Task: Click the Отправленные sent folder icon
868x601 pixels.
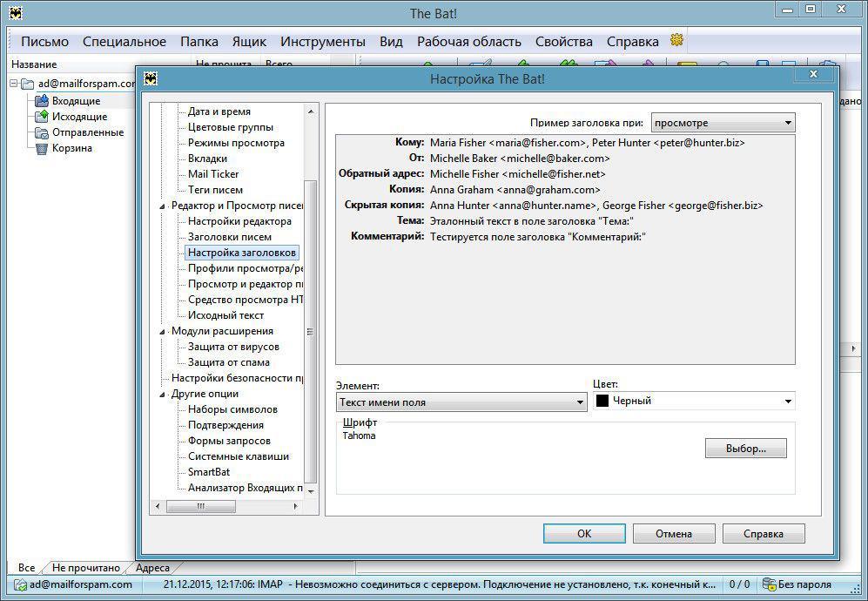Action: [x=42, y=132]
